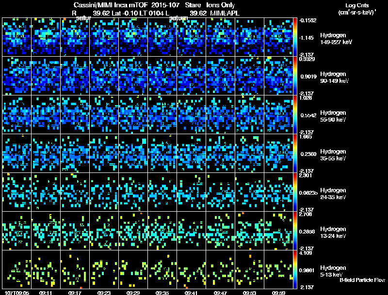Click the '107T09:05' time label
The image size is (388, 295).
coord(17,293)
